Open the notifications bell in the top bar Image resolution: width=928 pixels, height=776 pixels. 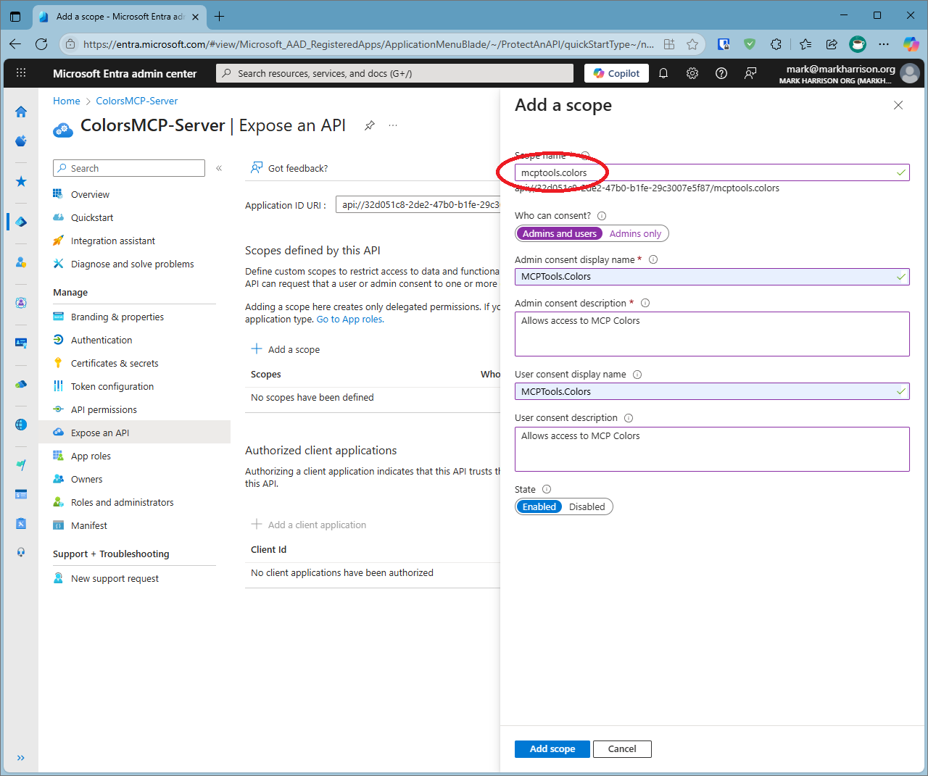663,72
